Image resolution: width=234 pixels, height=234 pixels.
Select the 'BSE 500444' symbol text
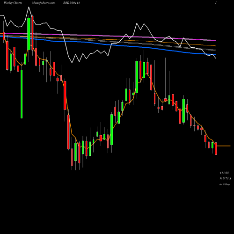pos(72,3)
